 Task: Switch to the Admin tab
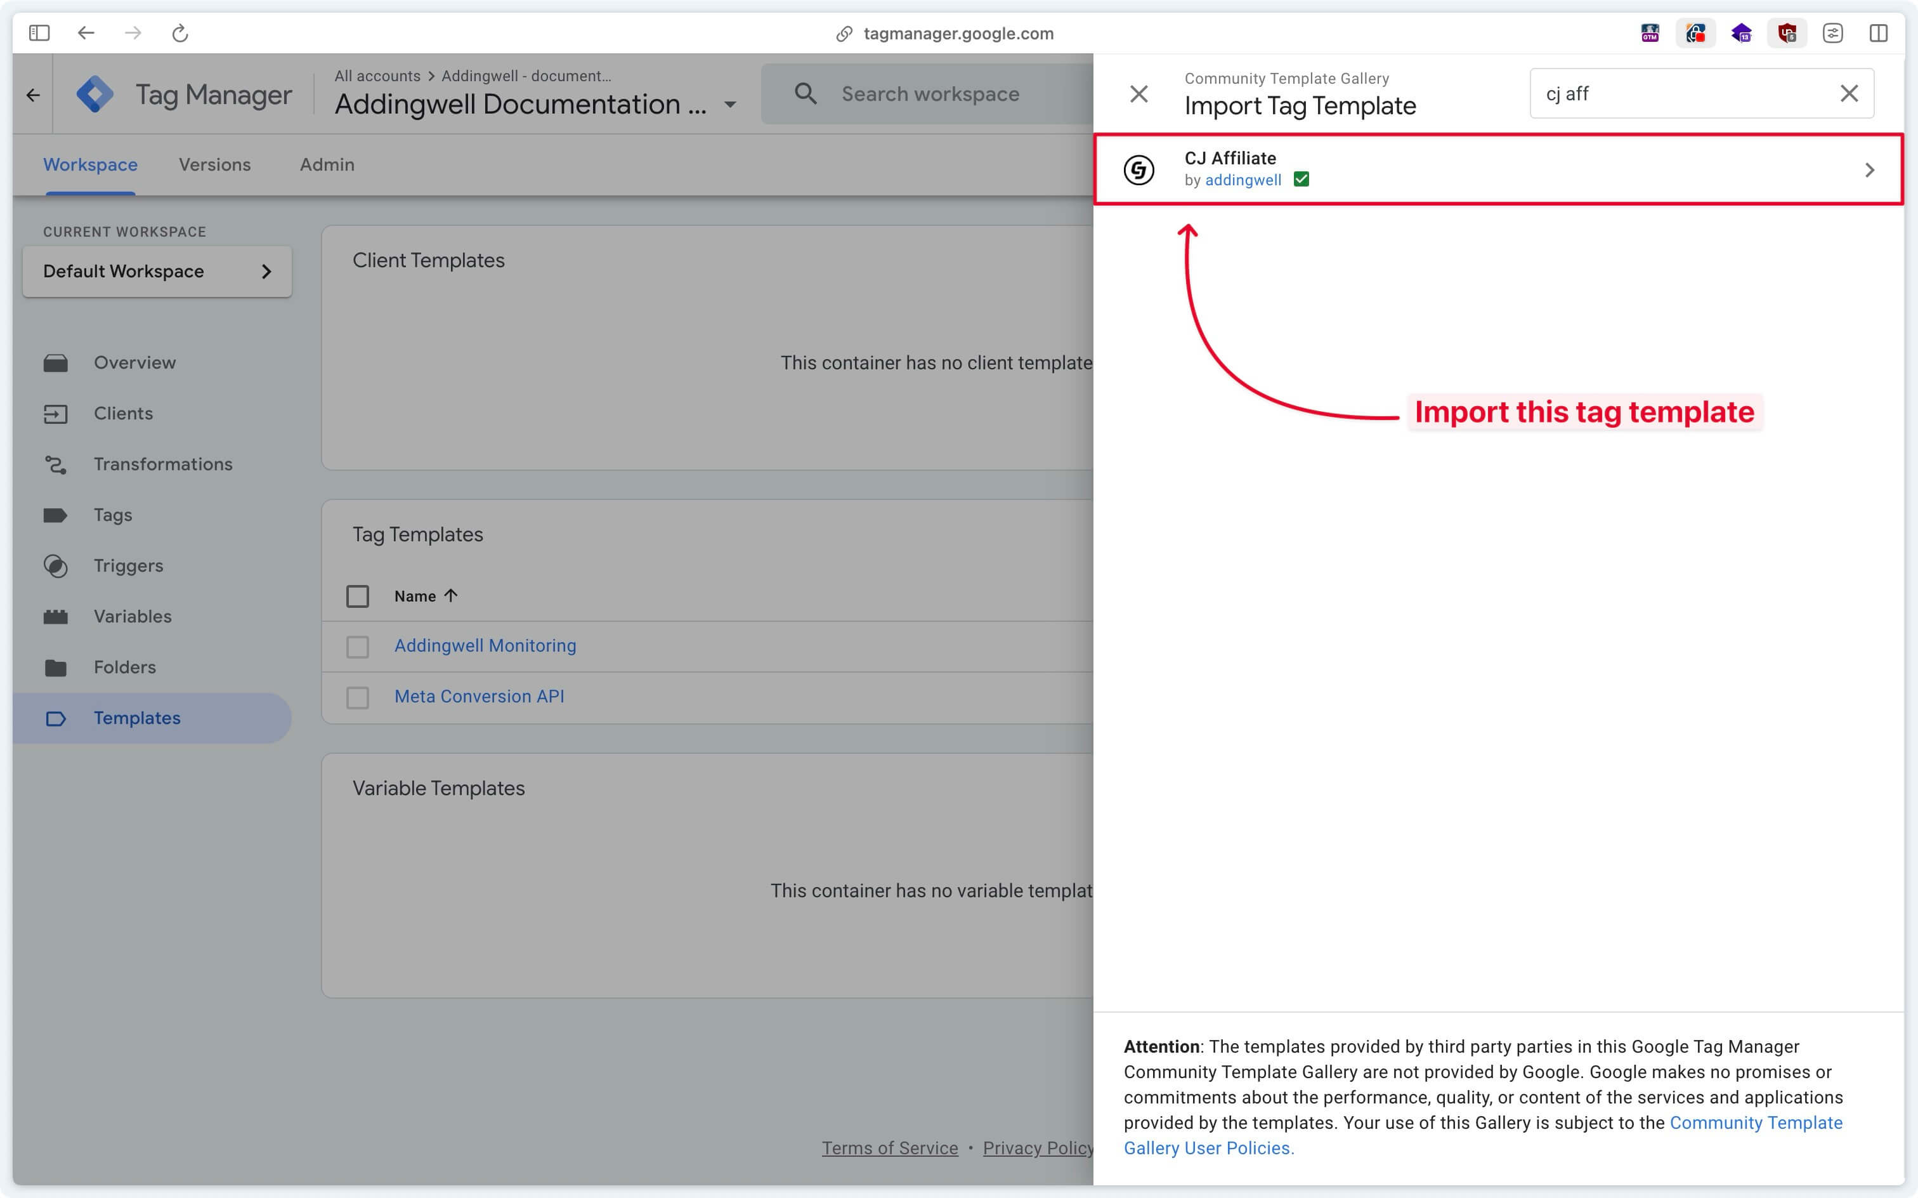coord(327,165)
